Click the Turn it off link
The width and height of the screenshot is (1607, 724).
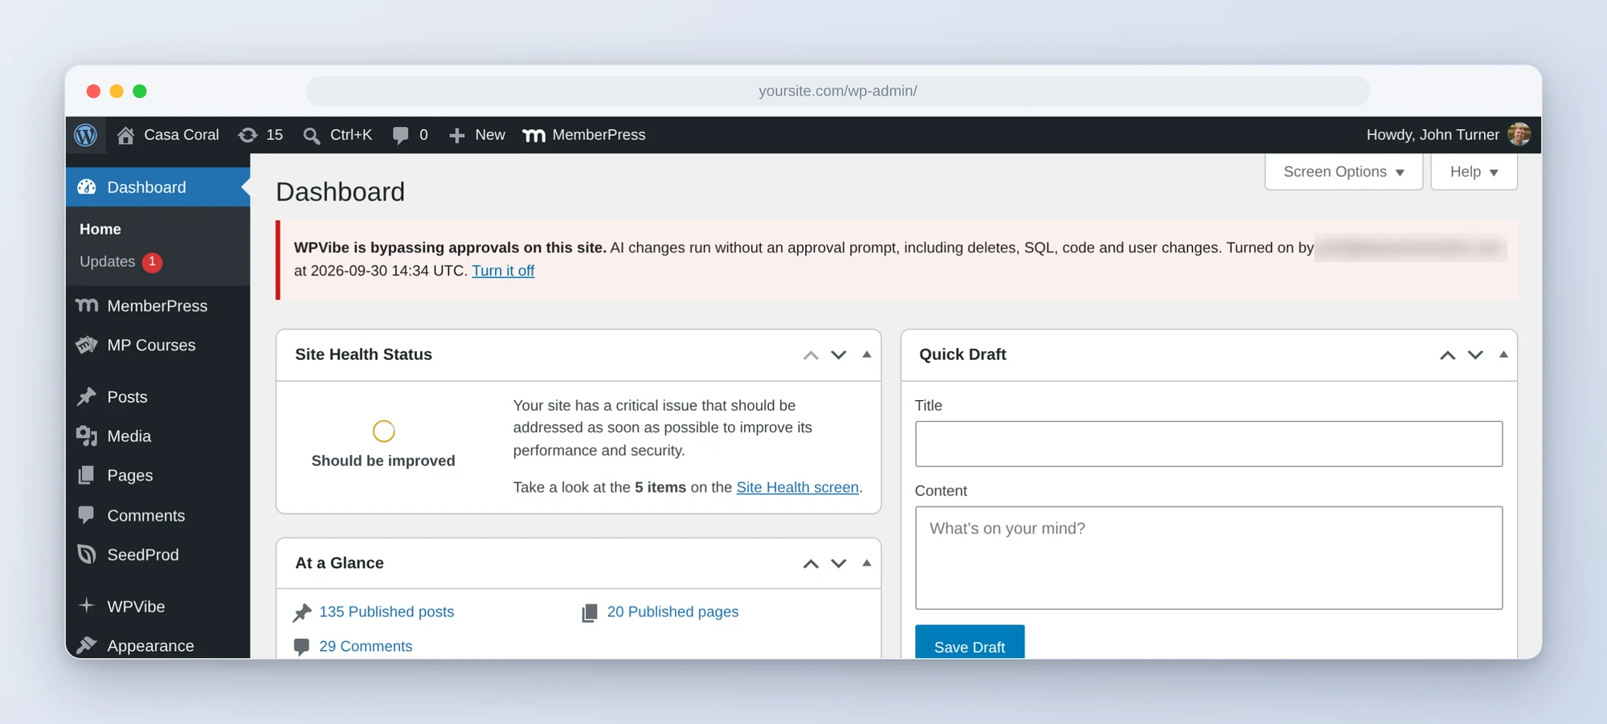coord(503,271)
